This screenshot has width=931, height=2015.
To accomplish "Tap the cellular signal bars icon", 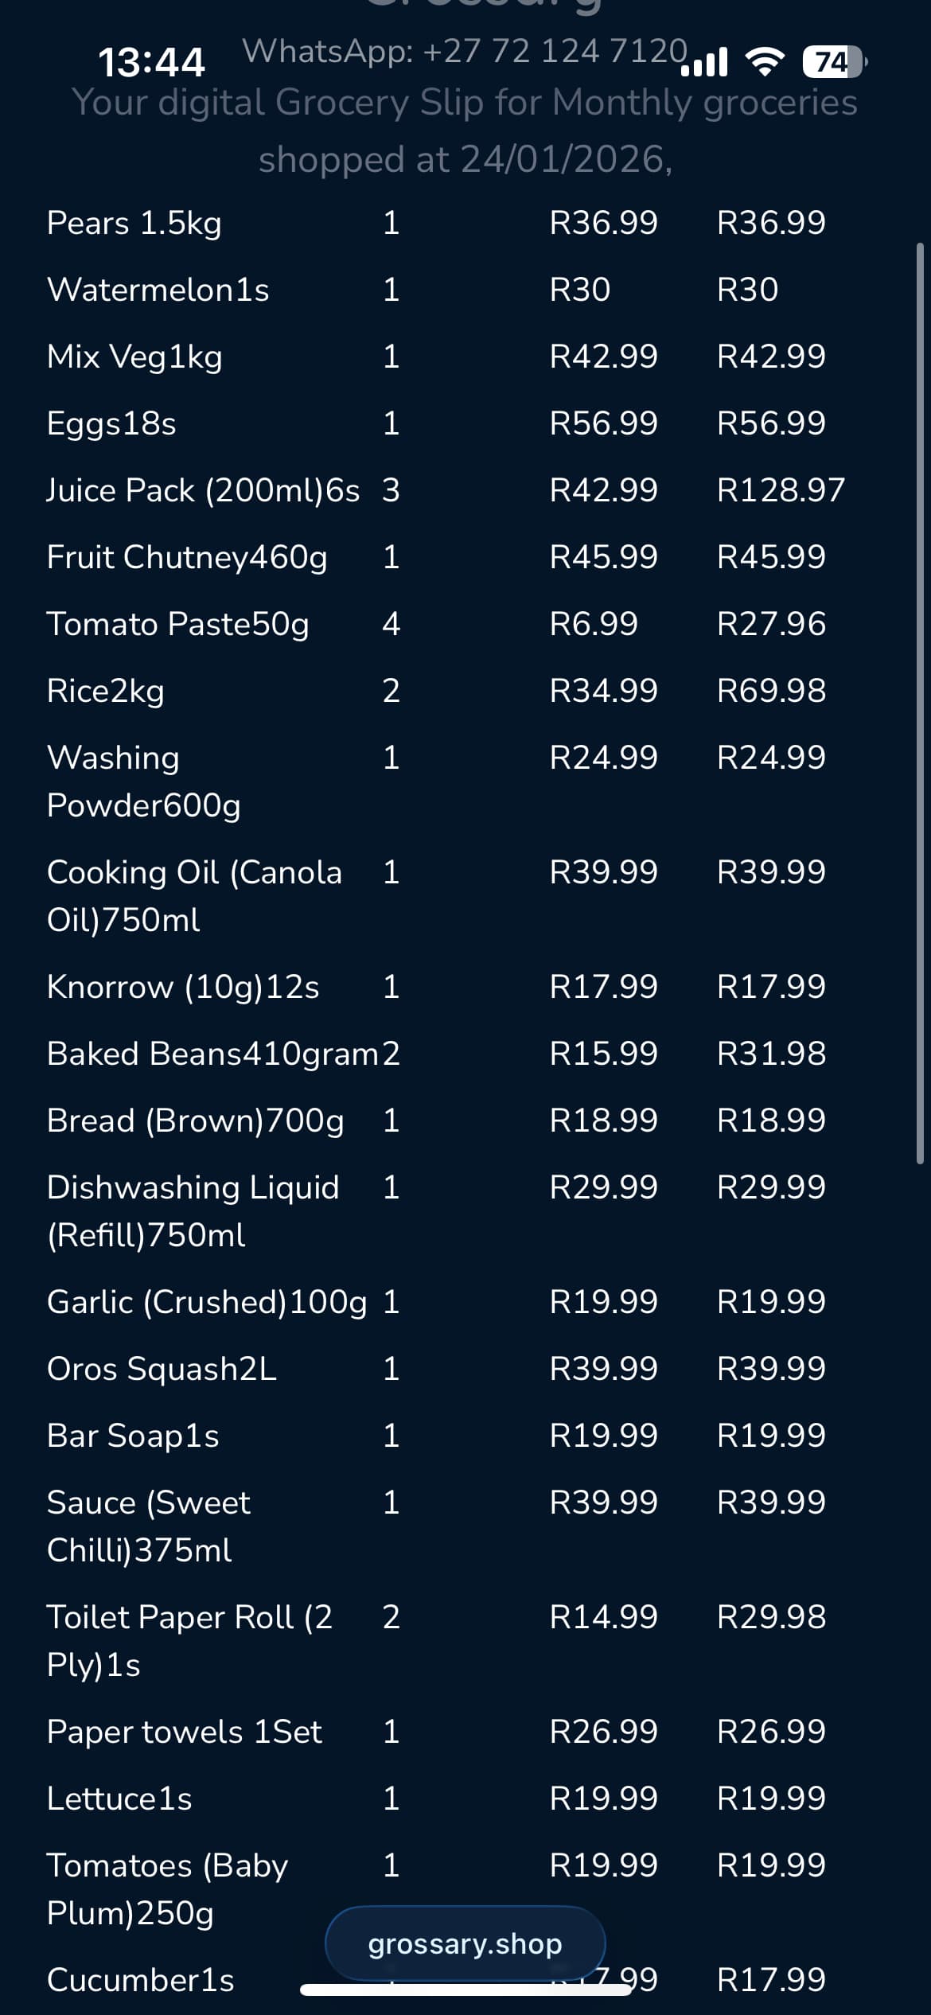I will pos(705,62).
